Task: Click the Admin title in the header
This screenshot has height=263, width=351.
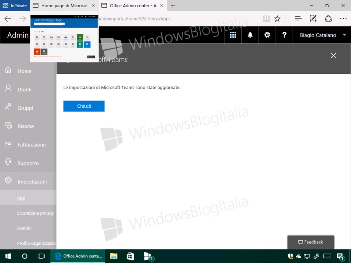Action: pos(18,35)
